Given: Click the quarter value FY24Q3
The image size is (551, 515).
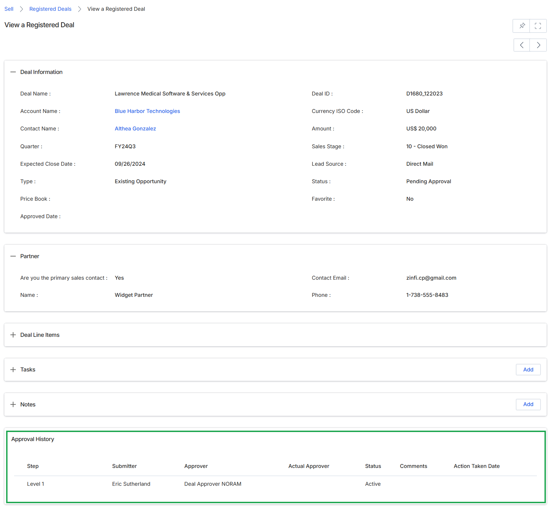Looking at the screenshot, I should [125, 147].
